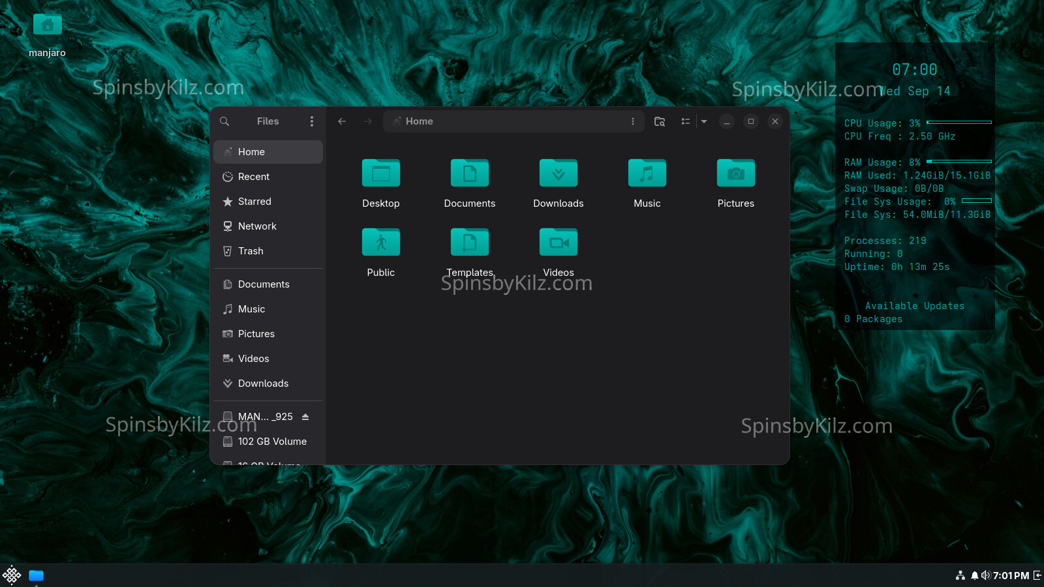Click the volume icon in system tray
Viewport: 1044px width, 587px height.
tap(985, 575)
